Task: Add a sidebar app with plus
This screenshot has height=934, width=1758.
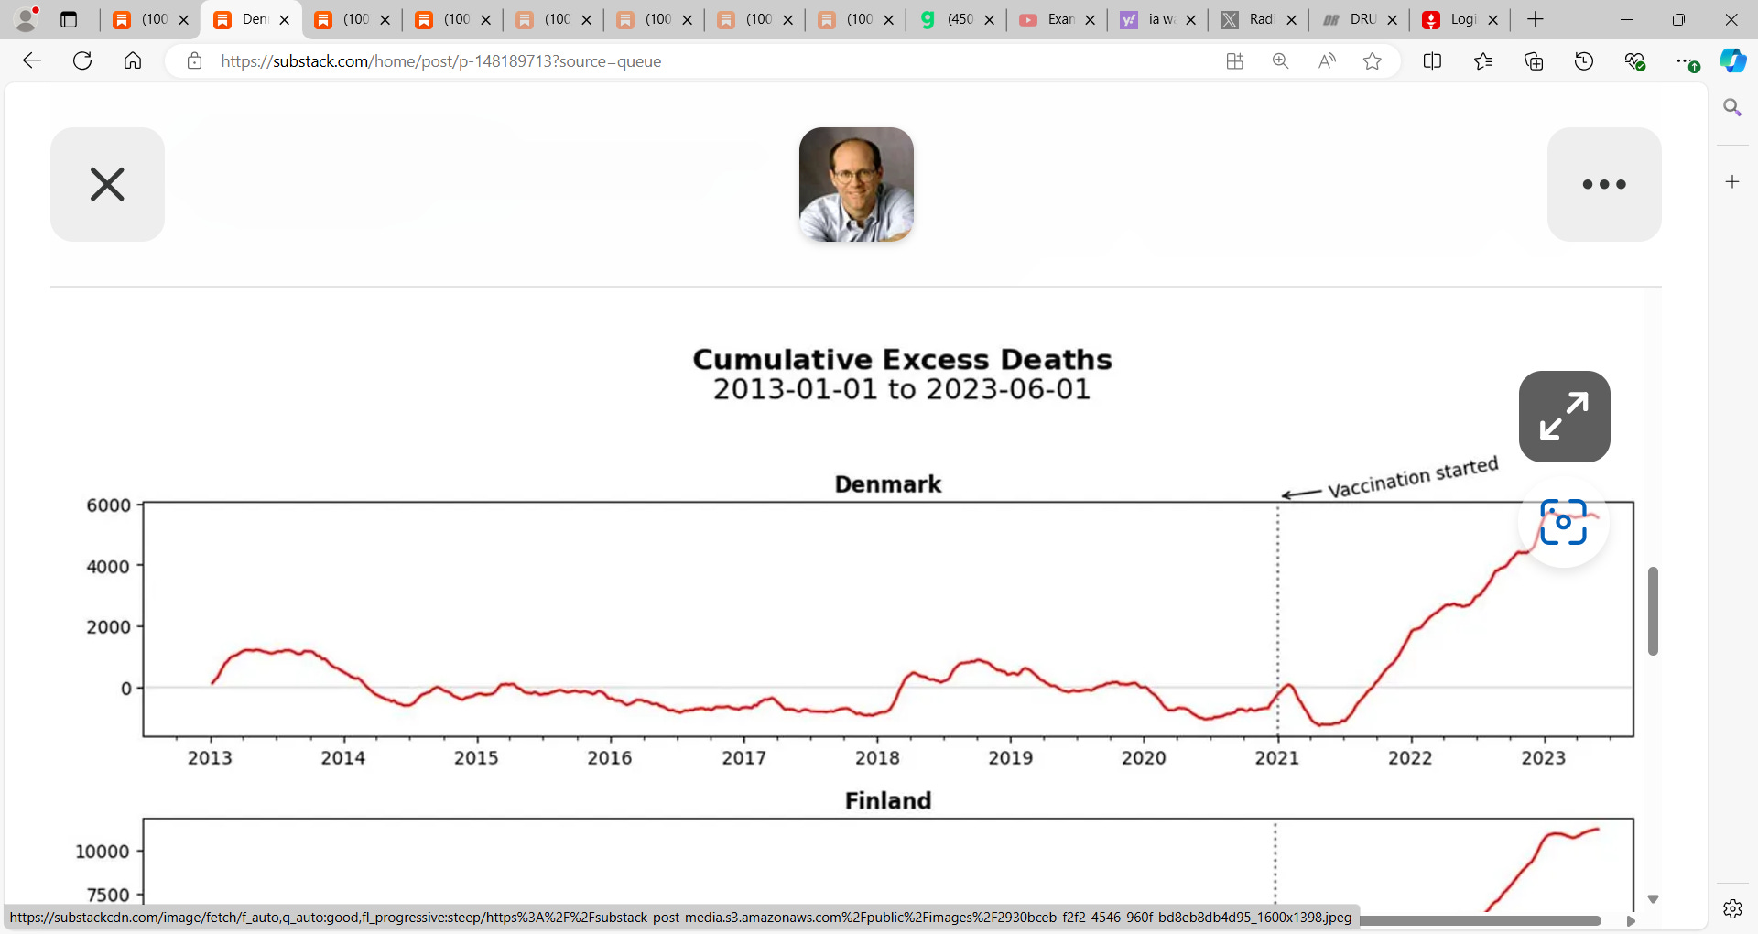Action: tap(1732, 182)
